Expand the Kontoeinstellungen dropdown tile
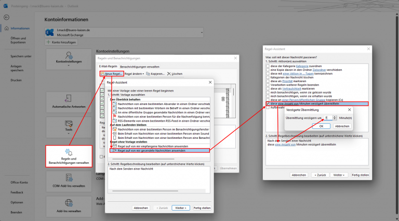Viewport: 399px width, 221px height. [69, 62]
